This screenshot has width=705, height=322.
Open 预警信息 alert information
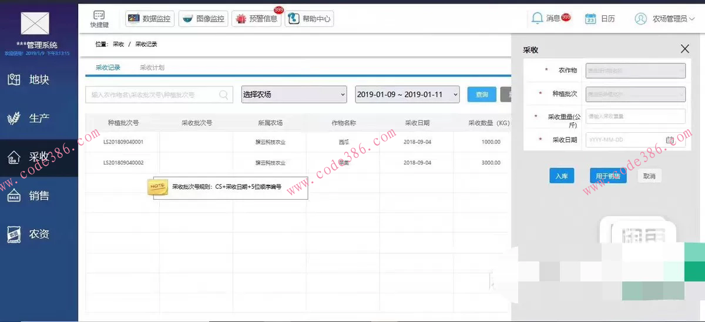tap(257, 19)
